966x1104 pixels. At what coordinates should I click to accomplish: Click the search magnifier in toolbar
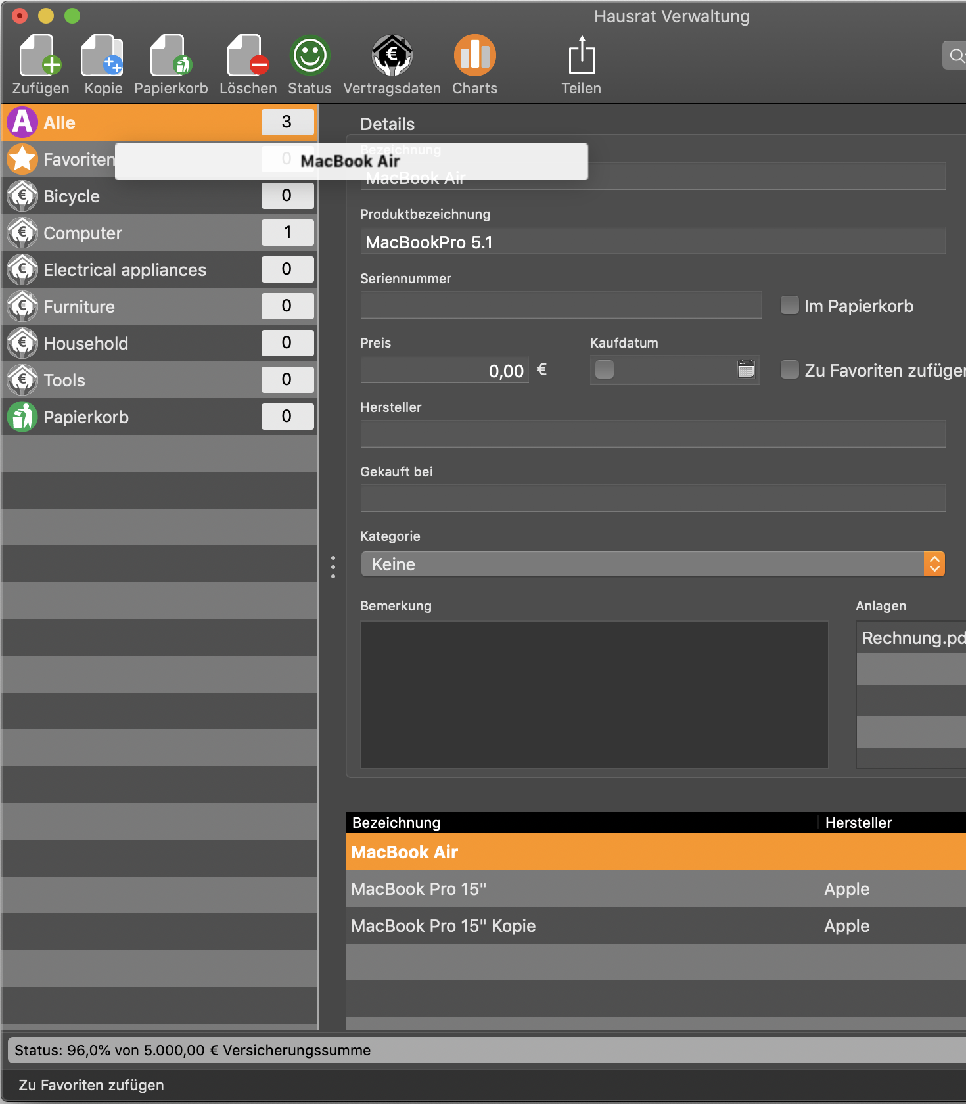click(x=957, y=56)
